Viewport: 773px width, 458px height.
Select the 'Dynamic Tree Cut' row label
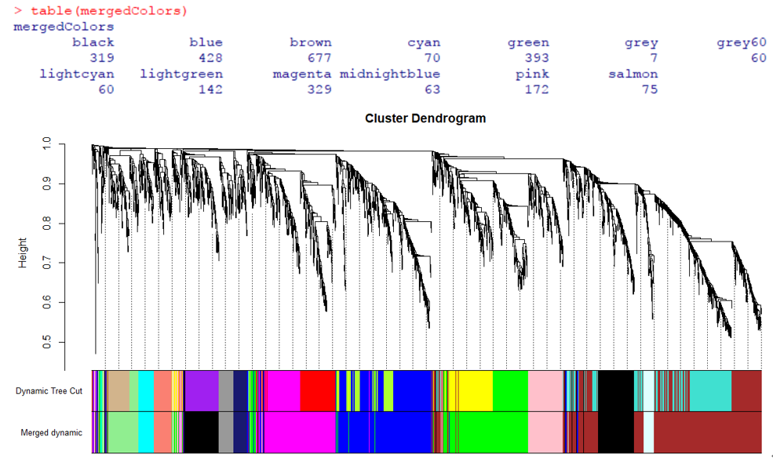tap(49, 391)
